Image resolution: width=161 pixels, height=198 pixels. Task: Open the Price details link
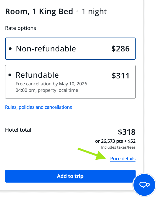point(123,159)
